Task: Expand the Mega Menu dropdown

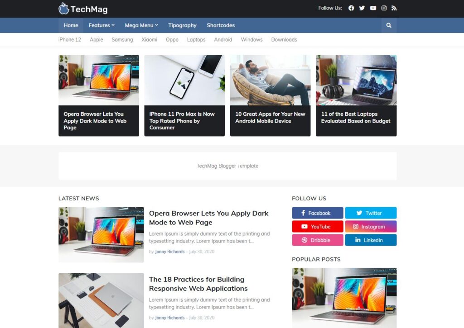Action: coord(141,25)
